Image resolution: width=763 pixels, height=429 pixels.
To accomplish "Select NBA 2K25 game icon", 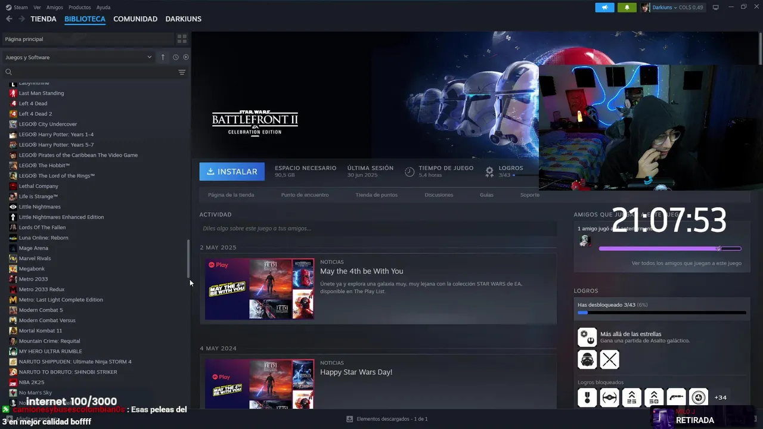I will pos(13,382).
